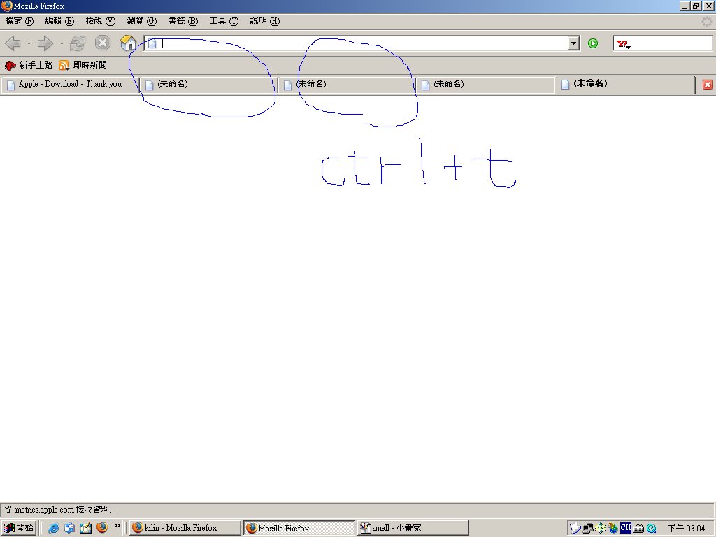Click the metrics.apple.com status bar text
The height and width of the screenshot is (537, 716).
click(60, 510)
